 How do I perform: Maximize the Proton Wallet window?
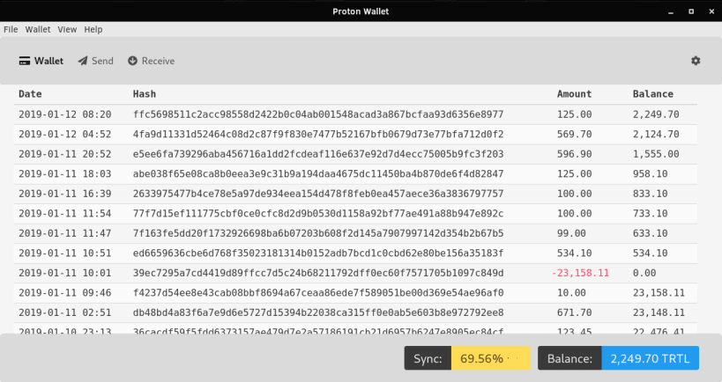pos(691,11)
